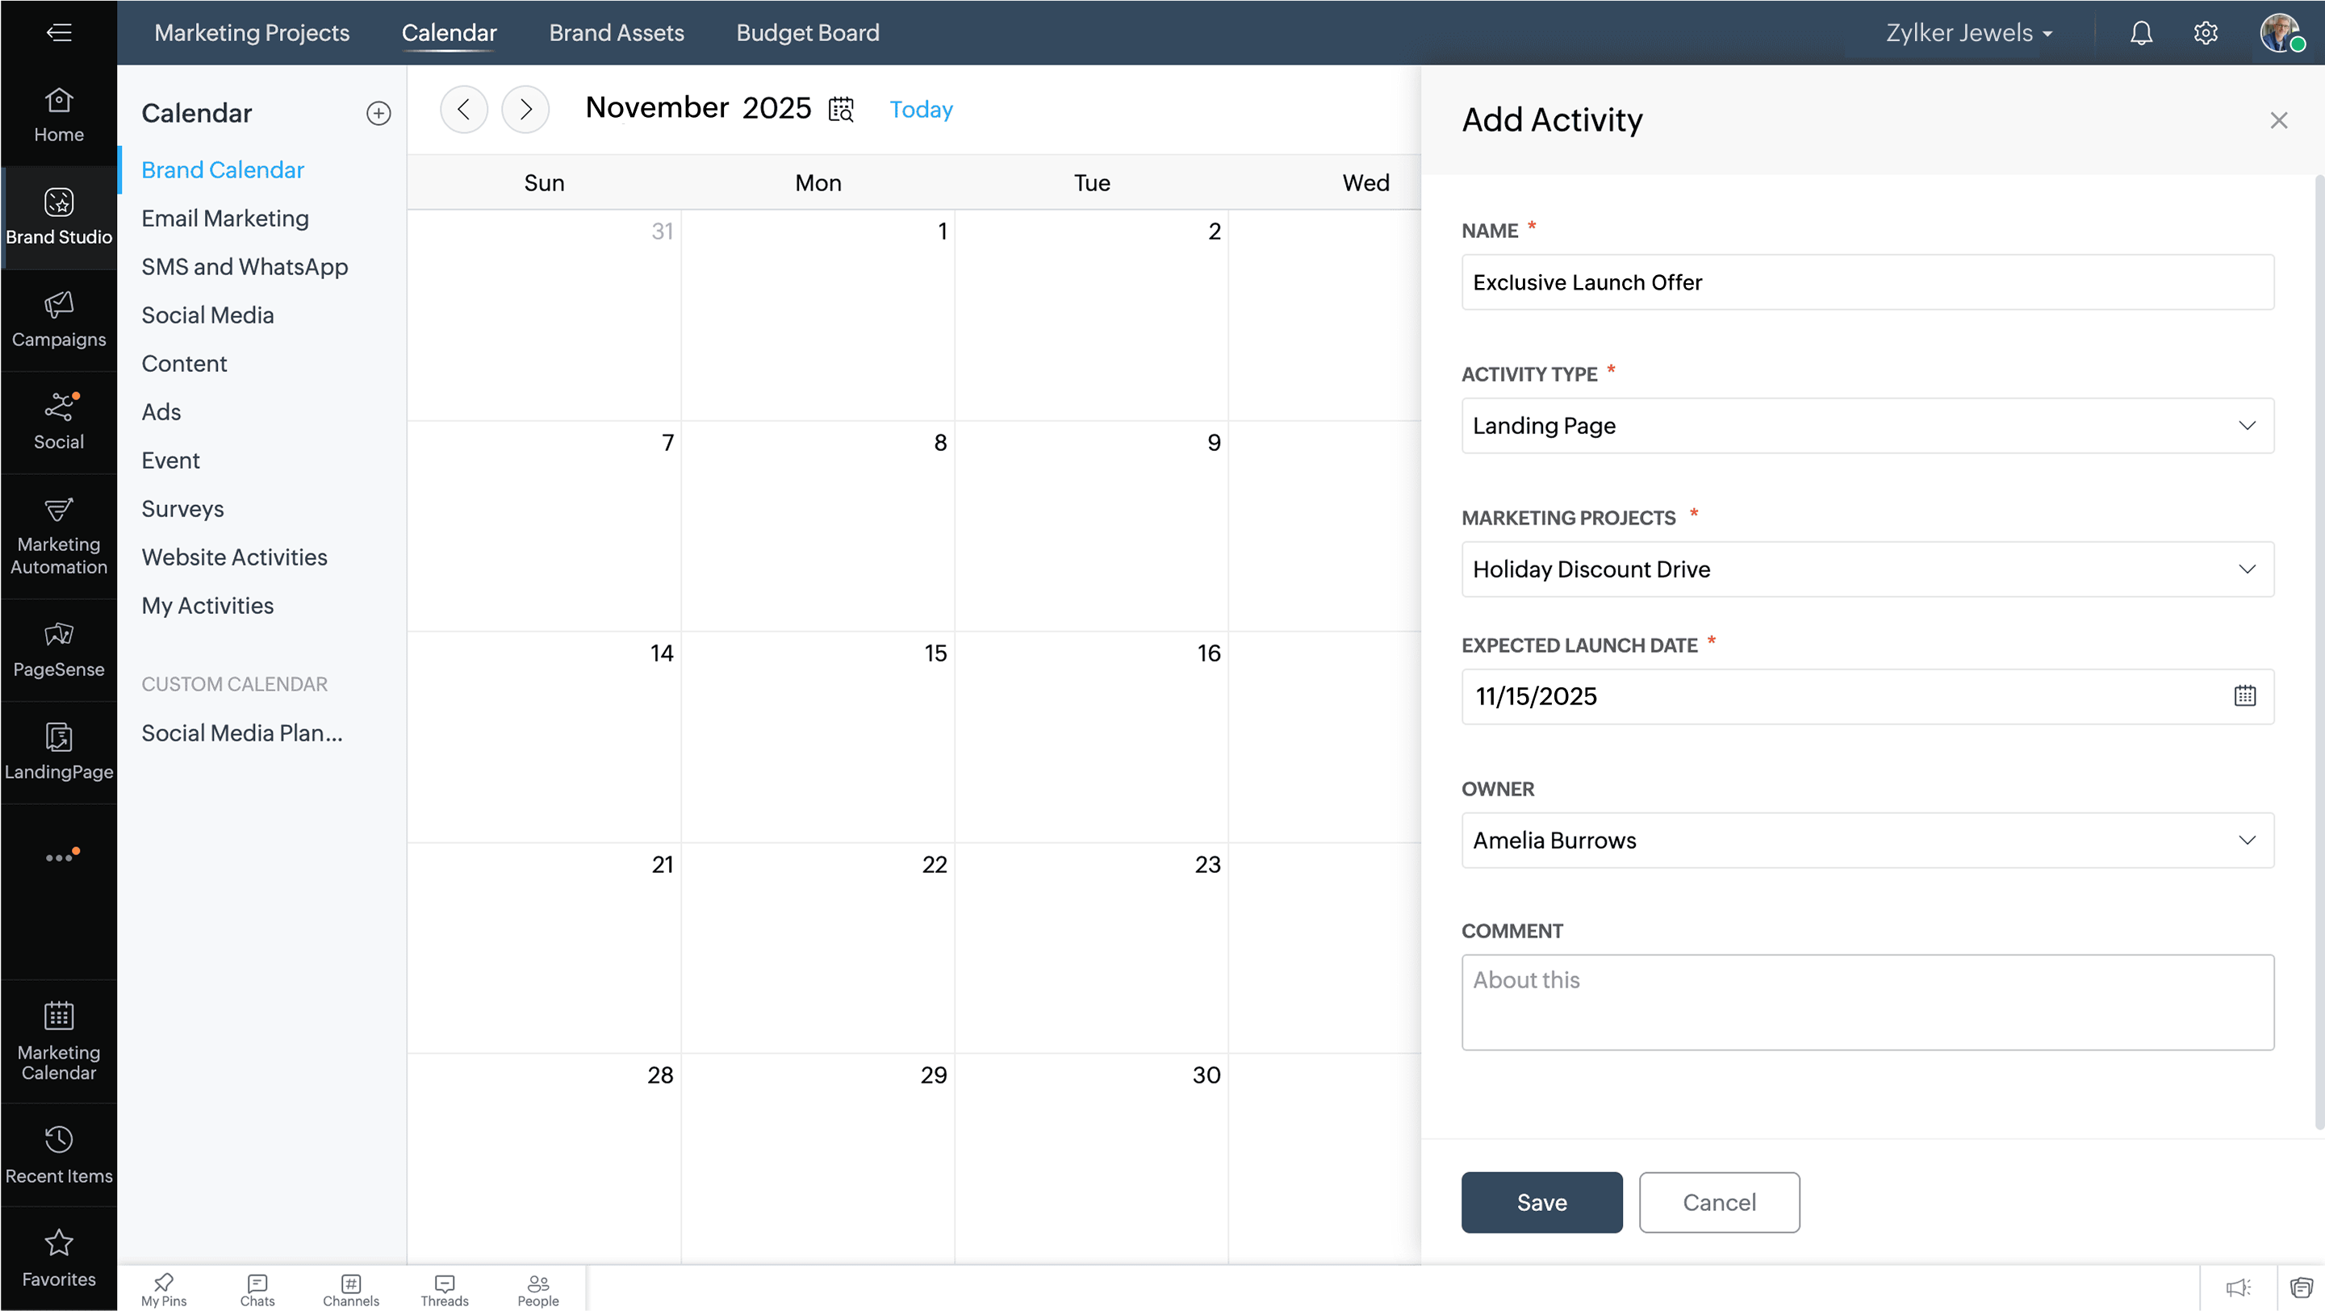Expand the Activity Type dropdown
2325x1311 pixels.
pos(1867,426)
